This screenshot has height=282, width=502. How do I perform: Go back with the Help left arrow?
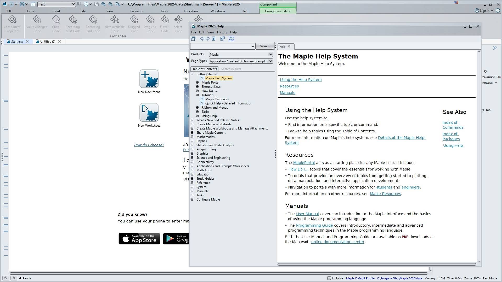(202, 39)
